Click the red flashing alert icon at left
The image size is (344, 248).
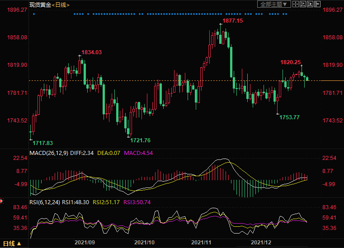[1, 200]
